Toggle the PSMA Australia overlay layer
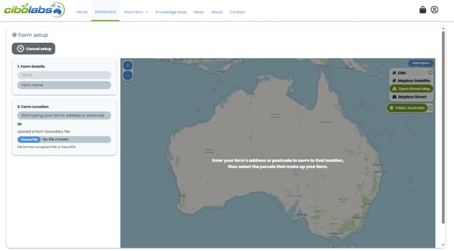This screenshot has width=454, height=251. (x=406, y=108)
